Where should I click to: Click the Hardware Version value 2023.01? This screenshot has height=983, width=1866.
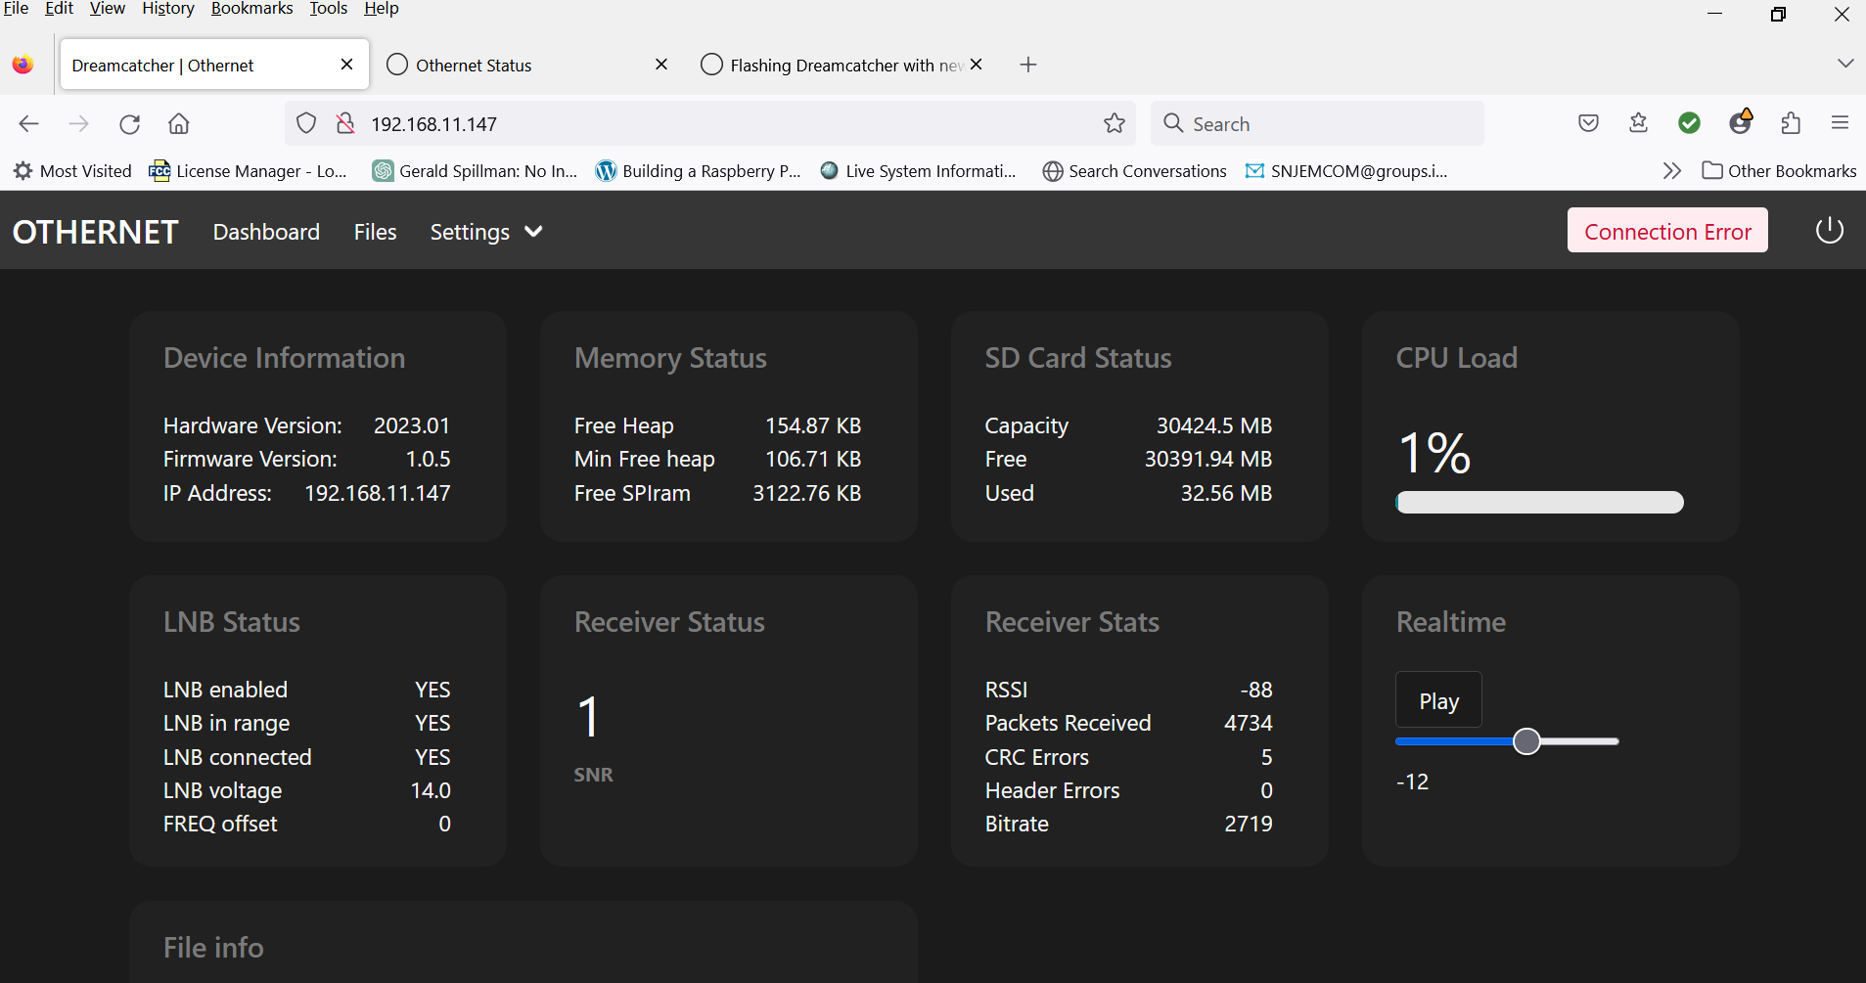(411, 425)
